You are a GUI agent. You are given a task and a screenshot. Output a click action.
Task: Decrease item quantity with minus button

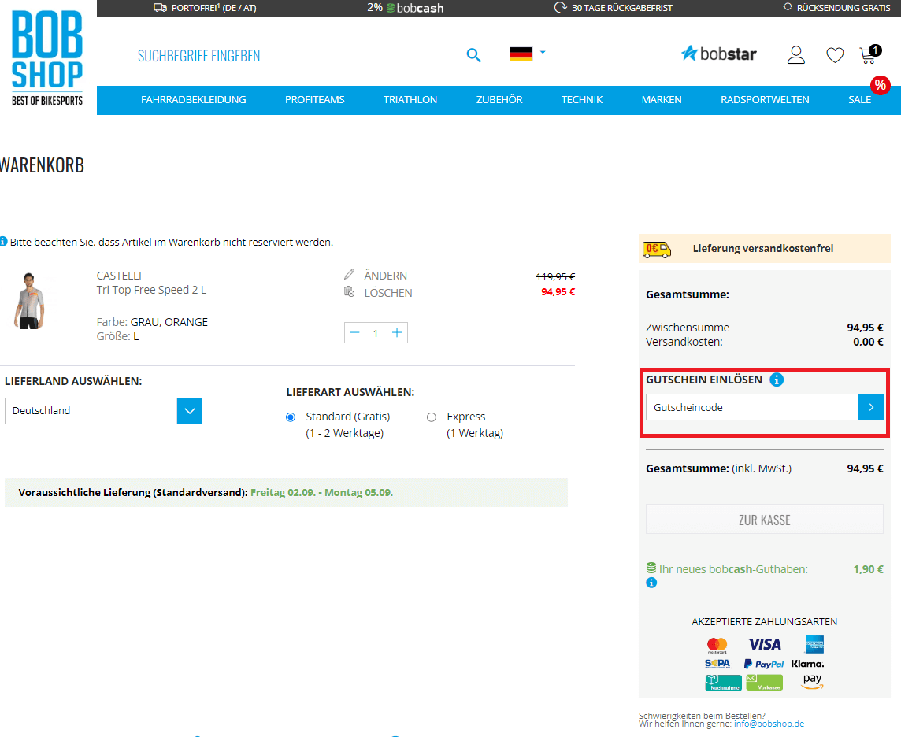(354, 333)
